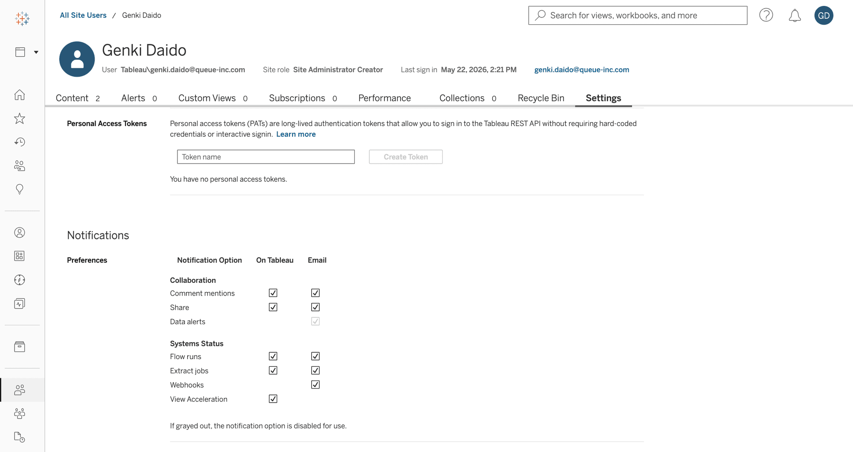Open Recommendations lightbulb icon
The image size is (853, 452).
click(20, 189)
